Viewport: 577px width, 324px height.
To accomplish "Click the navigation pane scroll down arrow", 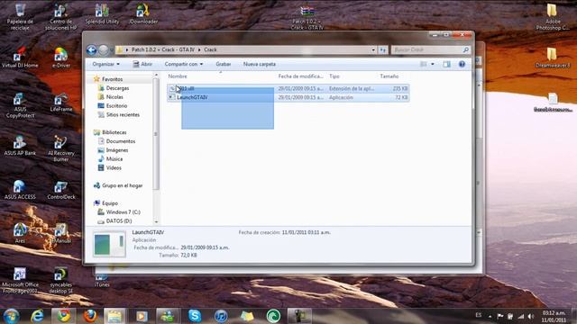I will click(x=156, y=222).
